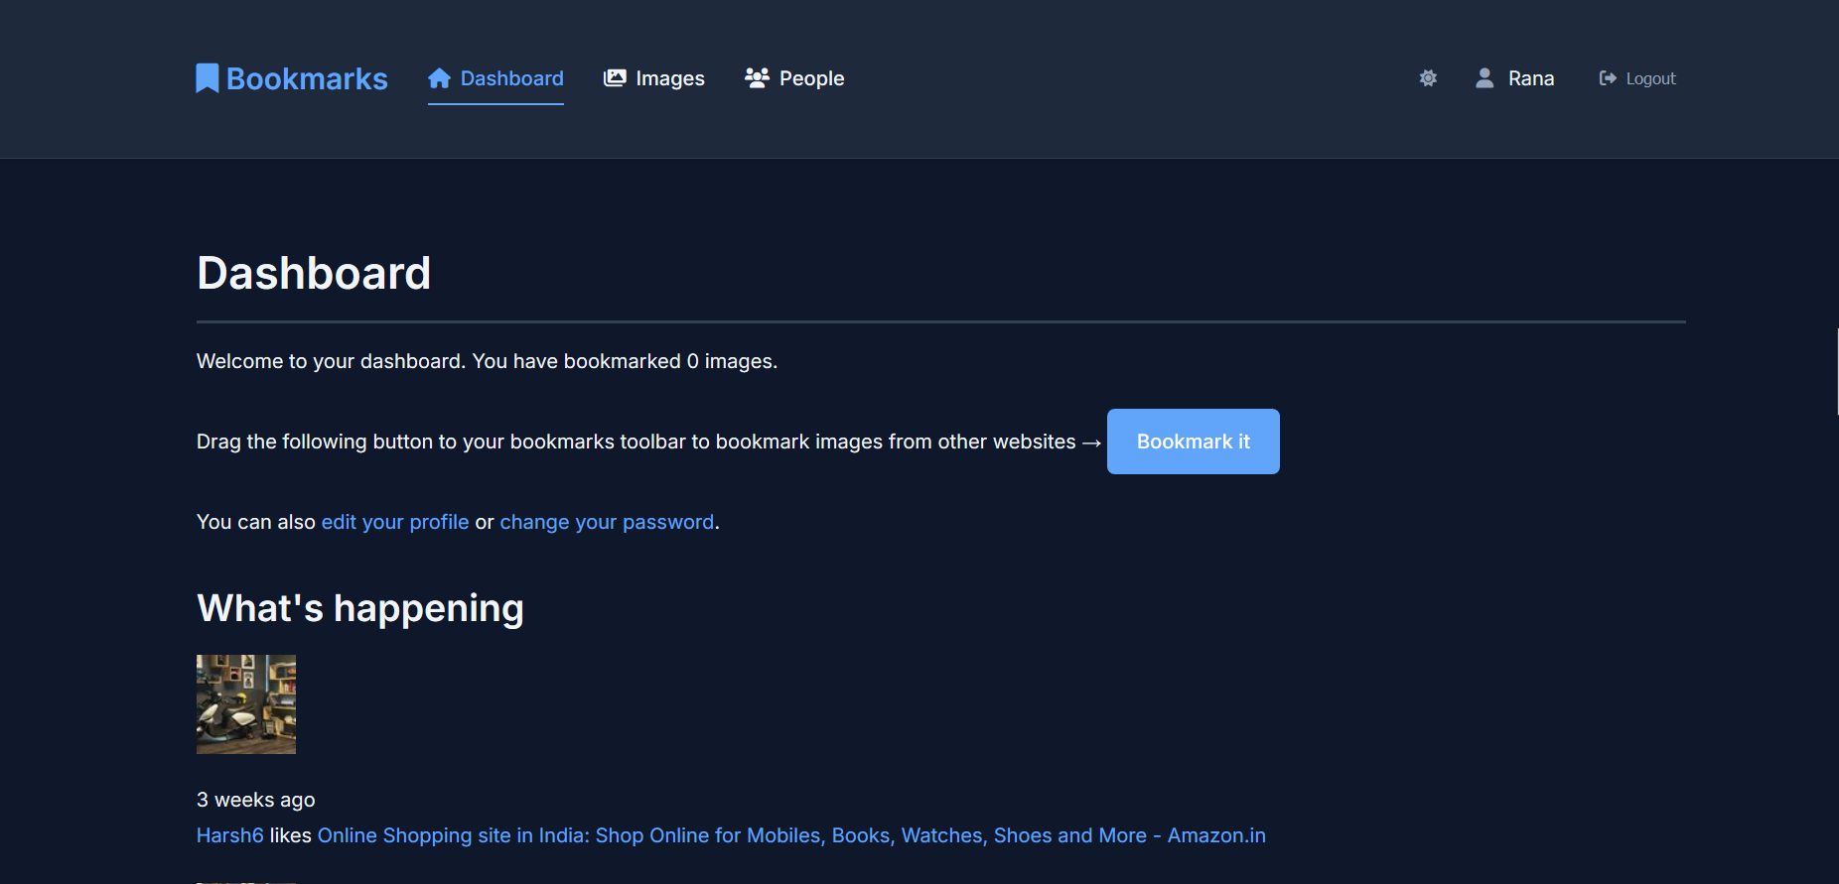Click the Logout arrow icon
Screen dimensions: 1839x884
pos(1608,78)
